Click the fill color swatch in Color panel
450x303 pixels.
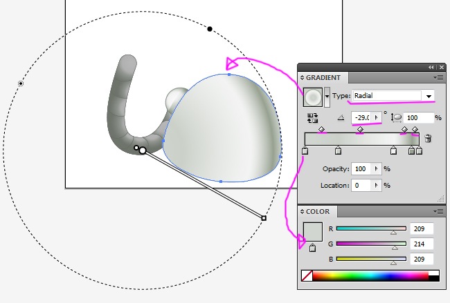coord(313,232)
